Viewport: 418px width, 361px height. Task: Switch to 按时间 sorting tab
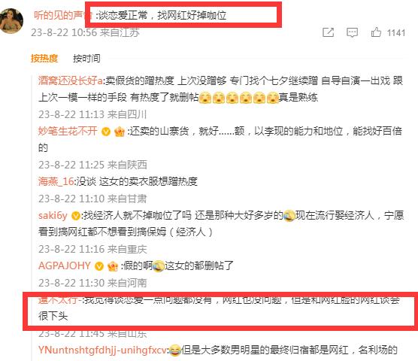(x=86, y=58)
